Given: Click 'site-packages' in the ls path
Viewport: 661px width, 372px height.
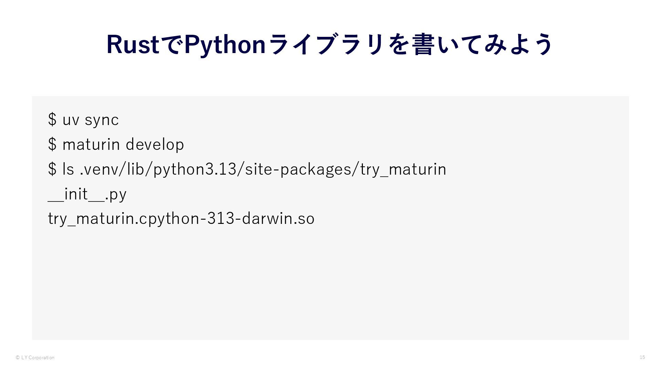Looking at the screenshot, I should pos(299,169).
